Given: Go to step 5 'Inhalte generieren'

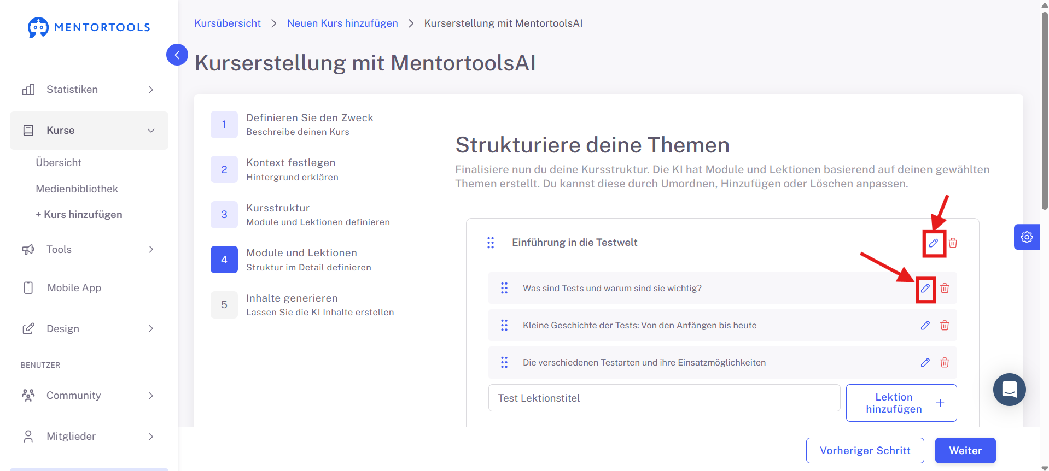Looking at the screenshot, I should [302, 305].
